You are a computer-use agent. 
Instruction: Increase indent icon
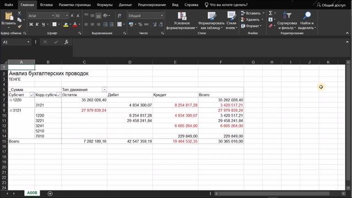click(111, 24)
